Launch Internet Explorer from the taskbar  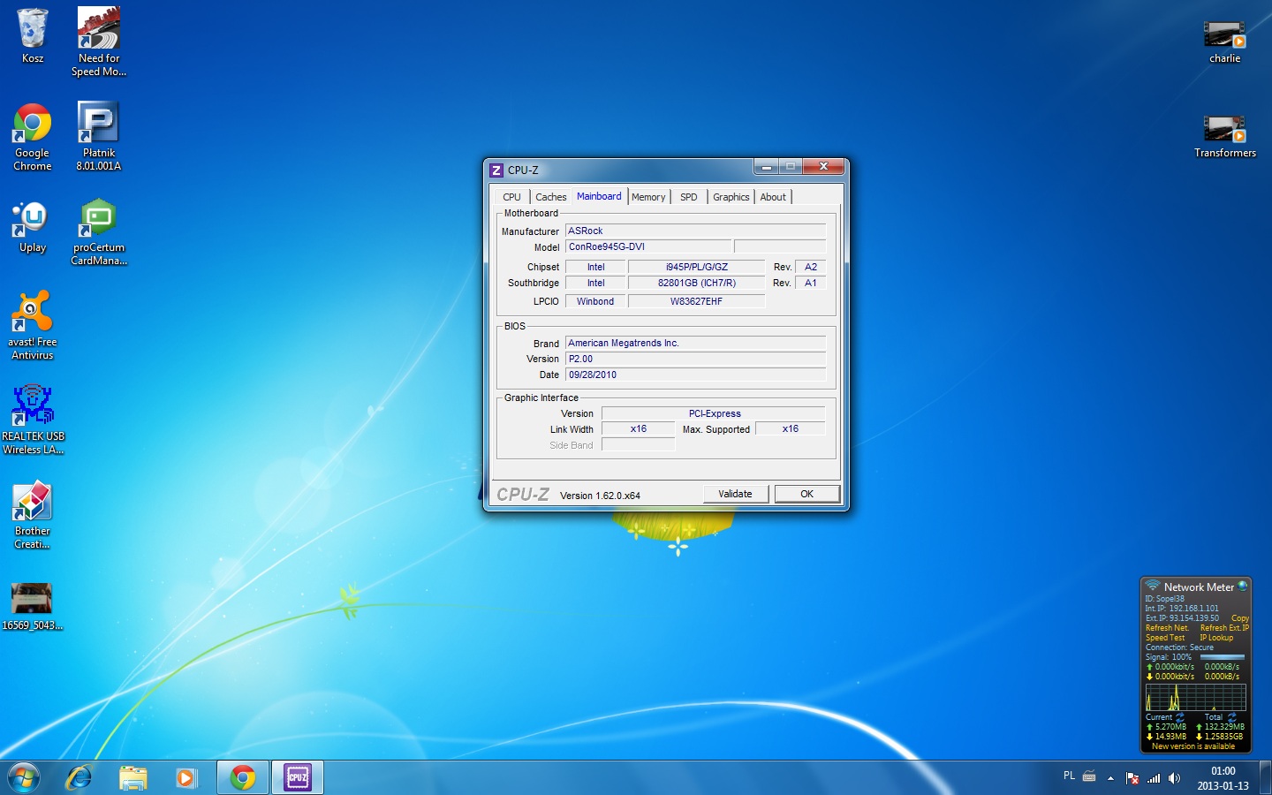point(79,777)
